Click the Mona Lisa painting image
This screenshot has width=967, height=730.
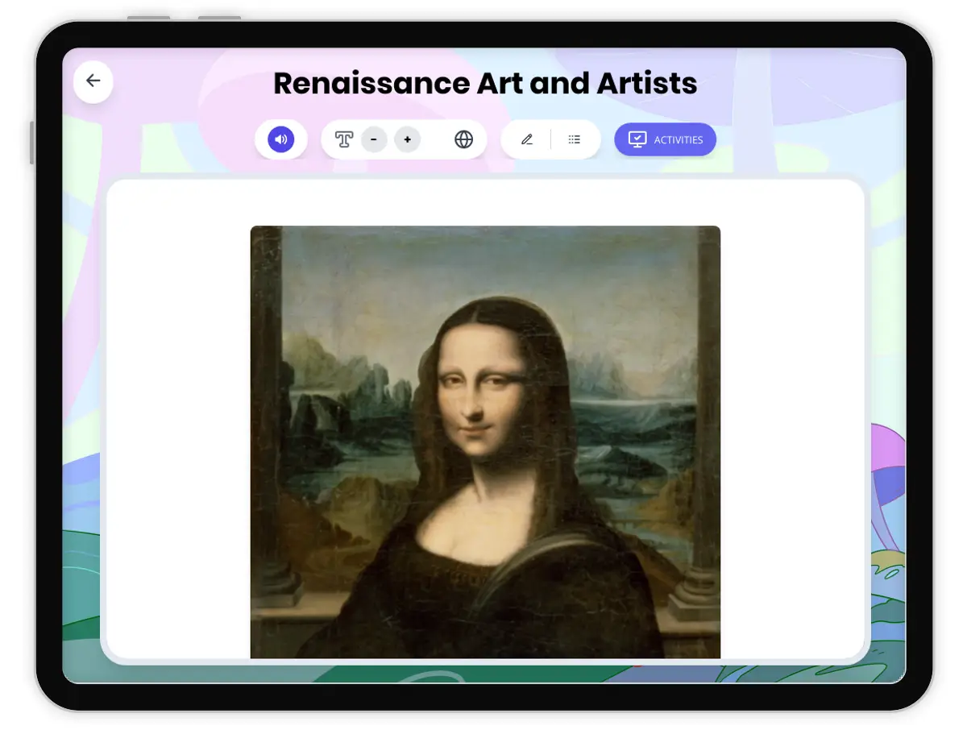click(x=484, y=442)
